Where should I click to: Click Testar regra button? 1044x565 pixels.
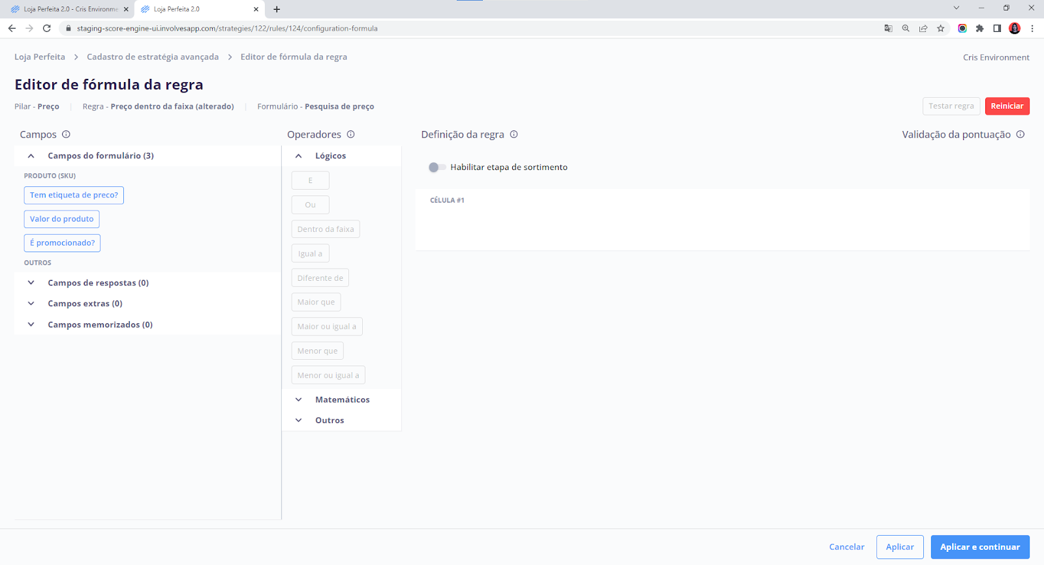point(951,106)
